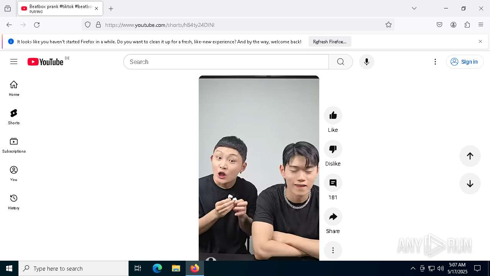The image size is (490, 276).
Task: Open History in the sidebar
Action: (x=14, y=202)
